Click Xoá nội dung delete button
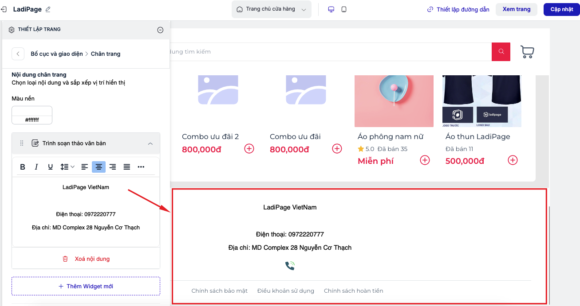Screen dimensions: 580x306 click(86, 259)
